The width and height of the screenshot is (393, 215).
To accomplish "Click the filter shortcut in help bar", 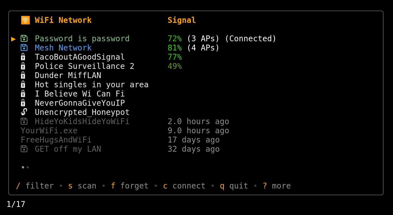I will click(x=35, y=186).
